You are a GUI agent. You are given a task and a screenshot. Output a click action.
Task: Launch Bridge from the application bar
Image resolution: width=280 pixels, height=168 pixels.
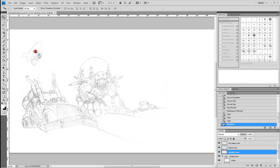click(x=94, y=3)
